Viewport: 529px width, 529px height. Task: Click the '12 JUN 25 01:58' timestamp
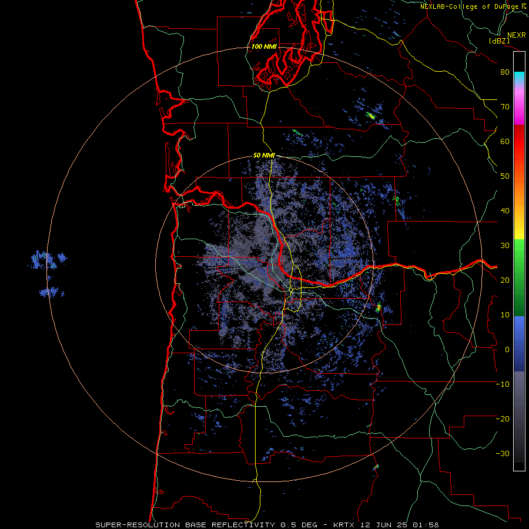(x=400, y=525)
